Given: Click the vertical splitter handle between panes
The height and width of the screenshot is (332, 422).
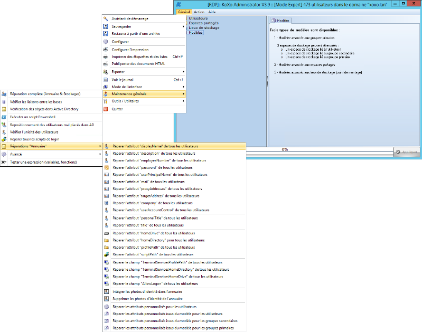Looking at the screenshot, I should [x=267, y=81].
